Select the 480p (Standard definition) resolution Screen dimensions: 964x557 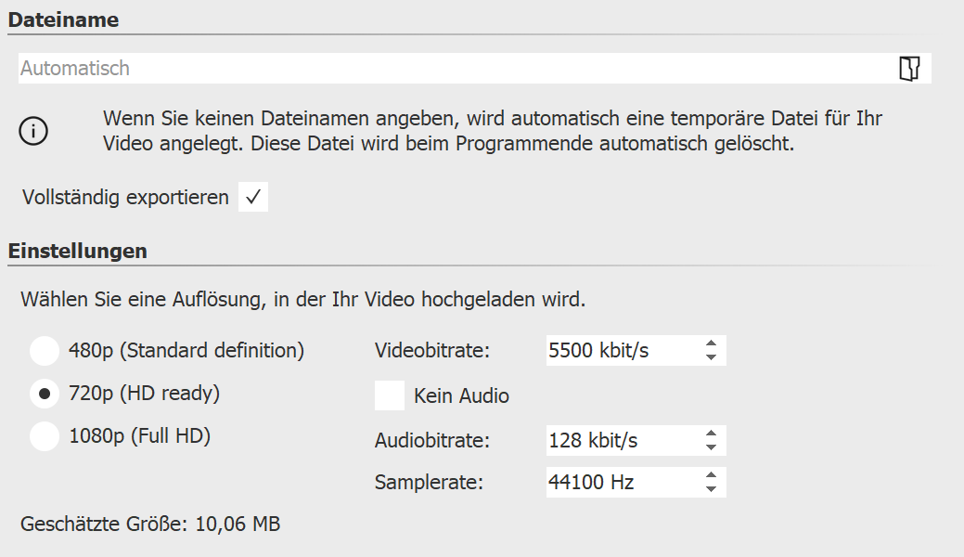pyautogui.click(x=44, y=351)
